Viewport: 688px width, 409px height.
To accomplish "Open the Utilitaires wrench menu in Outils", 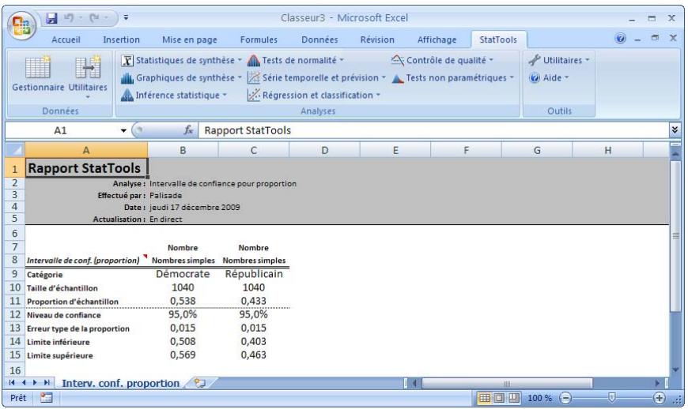I will (x=559, y=60).
